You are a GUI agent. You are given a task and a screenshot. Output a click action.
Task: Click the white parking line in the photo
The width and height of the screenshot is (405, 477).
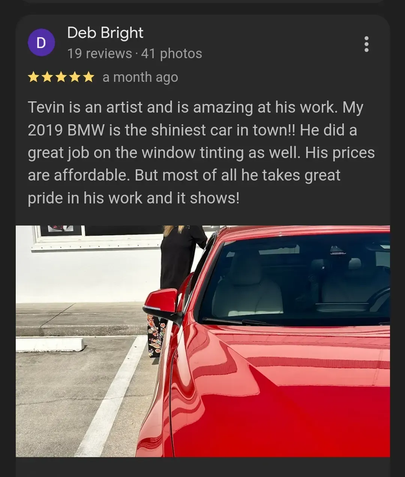click(x=112, y=396)
